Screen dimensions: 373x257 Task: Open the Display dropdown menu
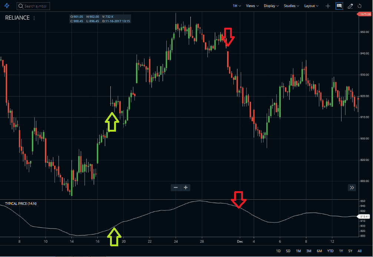tap(271, 6)
